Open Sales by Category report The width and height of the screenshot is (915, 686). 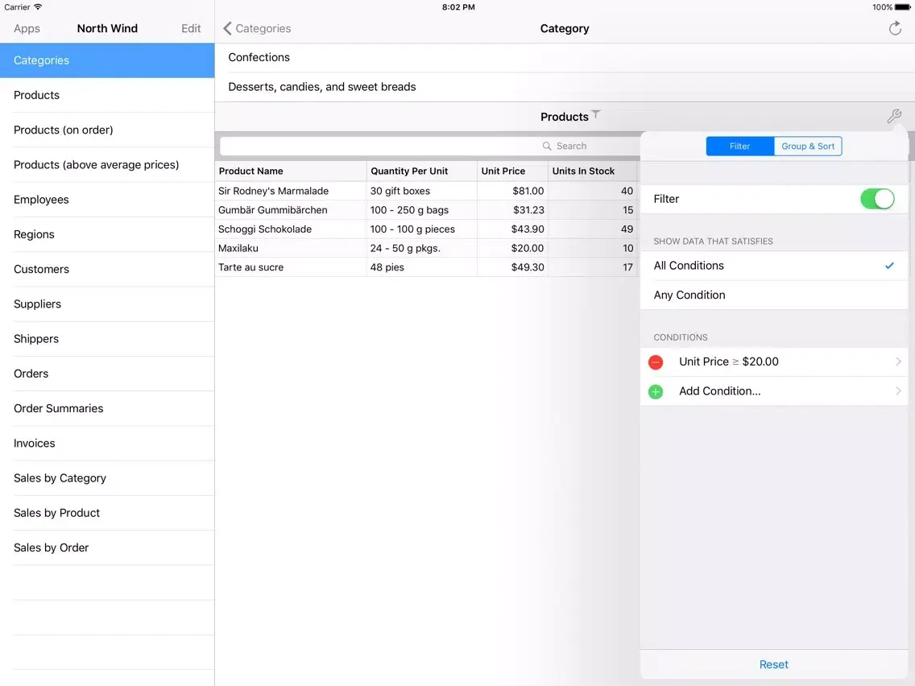point(107,477)
